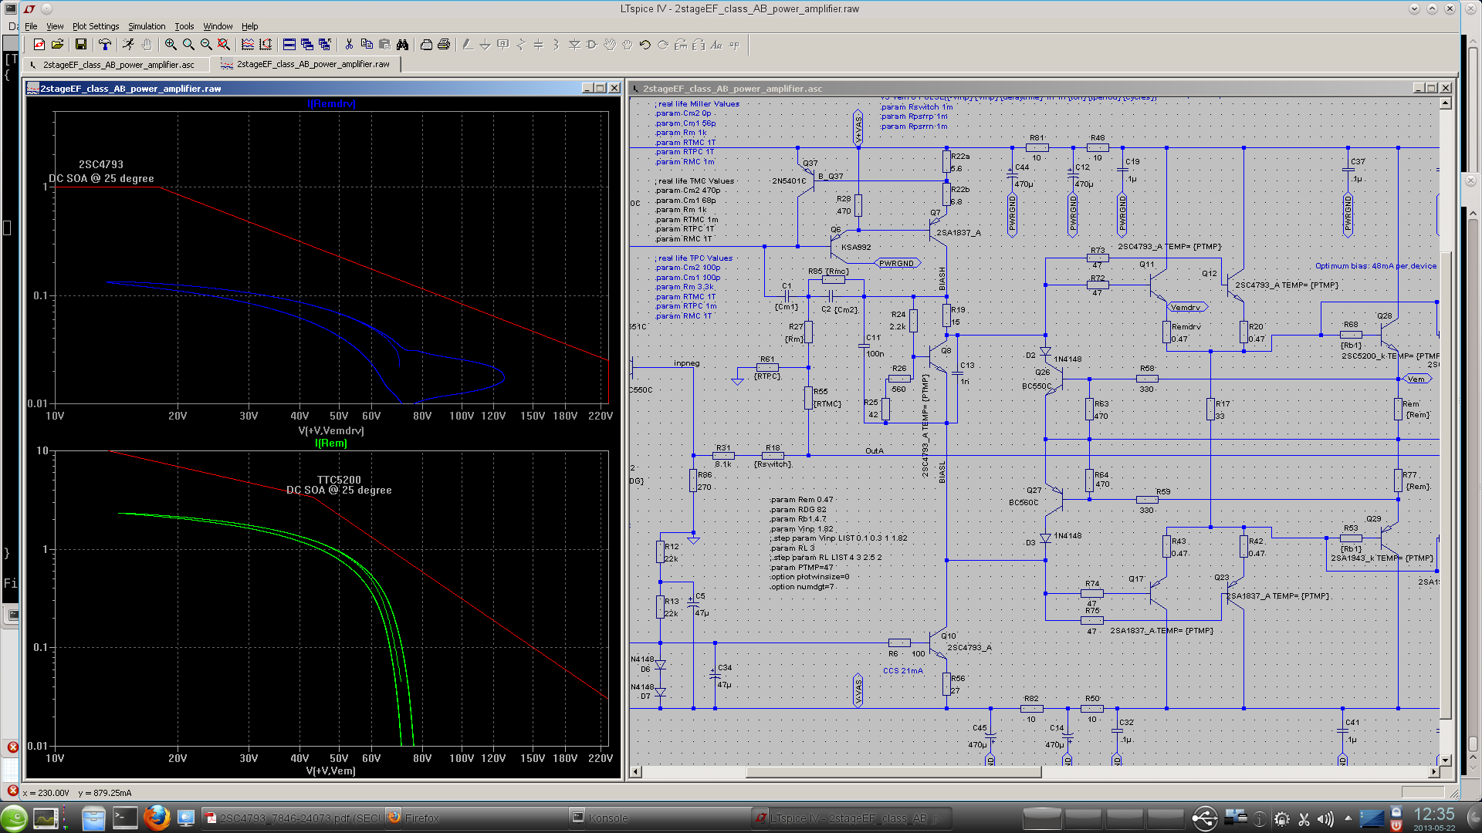Click the Find binoculars icon
1482x833 pixels.
pos(402,45)
